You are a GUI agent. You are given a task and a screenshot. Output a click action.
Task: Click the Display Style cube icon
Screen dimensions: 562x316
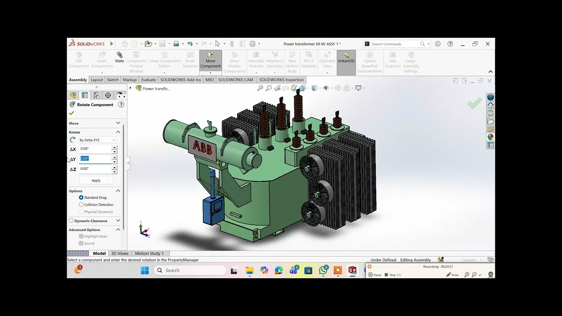(314, 88)
